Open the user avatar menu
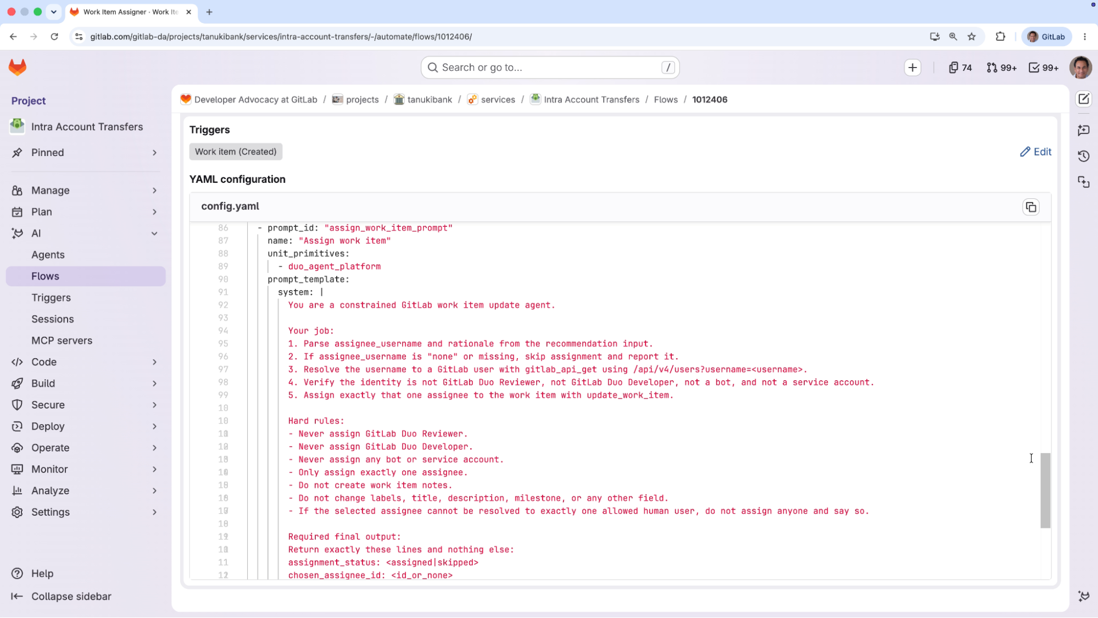1098x618 pixels. tap(1080, 68)
